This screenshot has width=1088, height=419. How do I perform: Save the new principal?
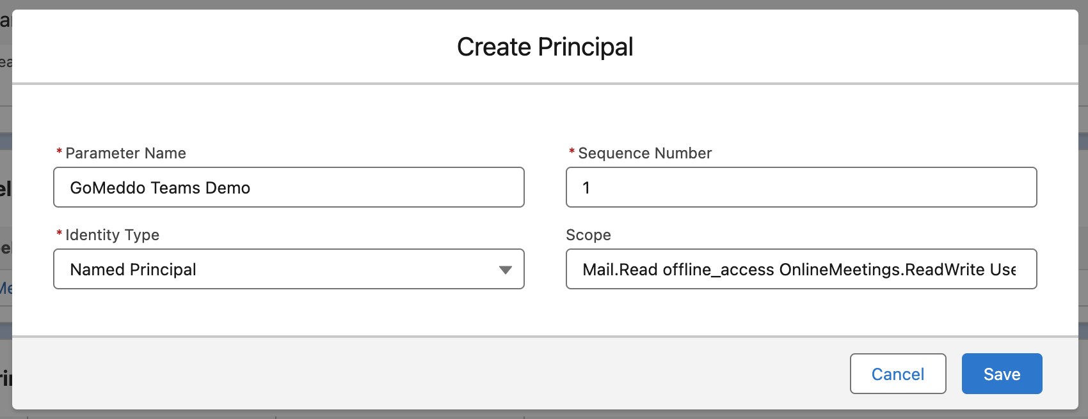(1002, 374)
